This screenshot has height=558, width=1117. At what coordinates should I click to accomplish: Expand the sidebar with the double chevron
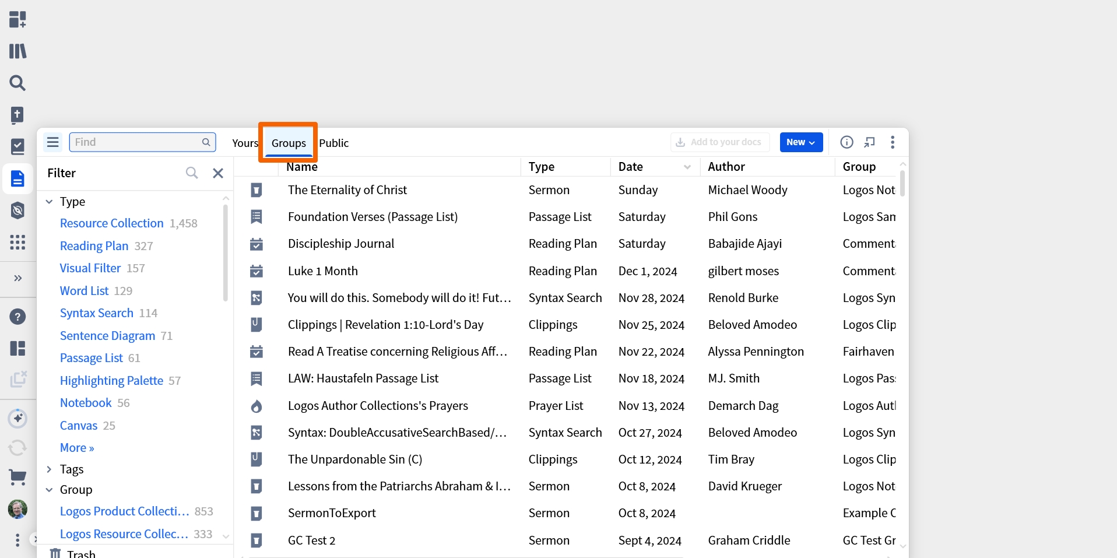pos(17,278)
